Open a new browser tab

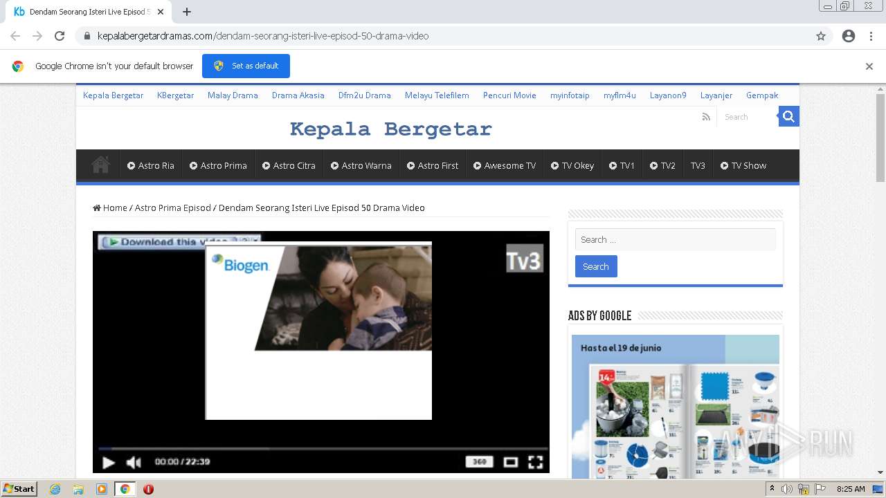(x=187, y=12)
